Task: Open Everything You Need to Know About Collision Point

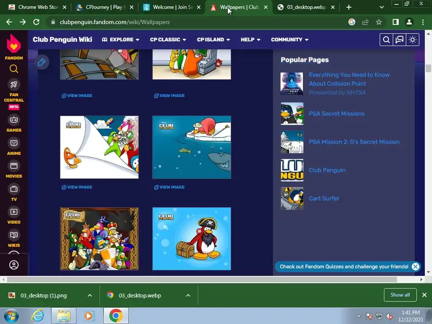Action: [349, 79]
